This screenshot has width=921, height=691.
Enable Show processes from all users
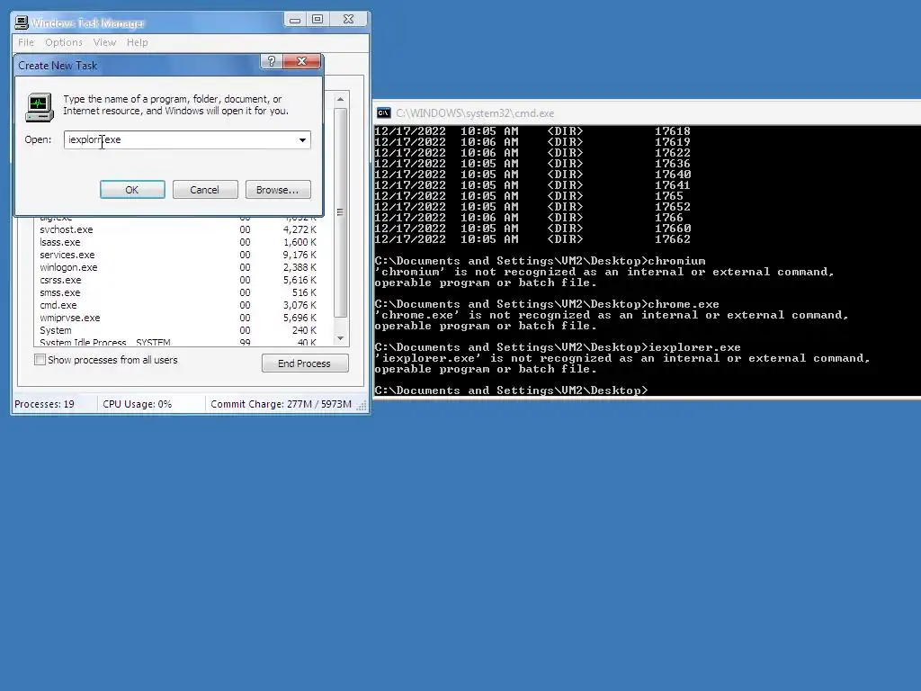(40, 360)
